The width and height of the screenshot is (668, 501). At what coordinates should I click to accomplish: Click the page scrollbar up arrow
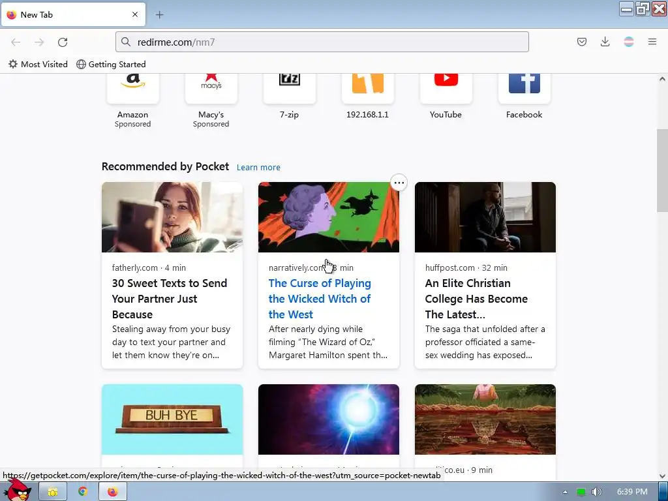[x=662, y=79]
